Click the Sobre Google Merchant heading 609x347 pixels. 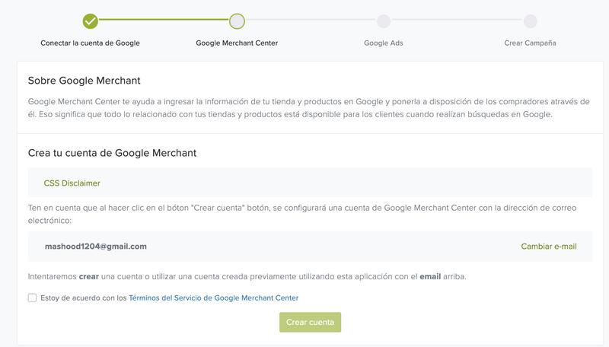point(84,81)
